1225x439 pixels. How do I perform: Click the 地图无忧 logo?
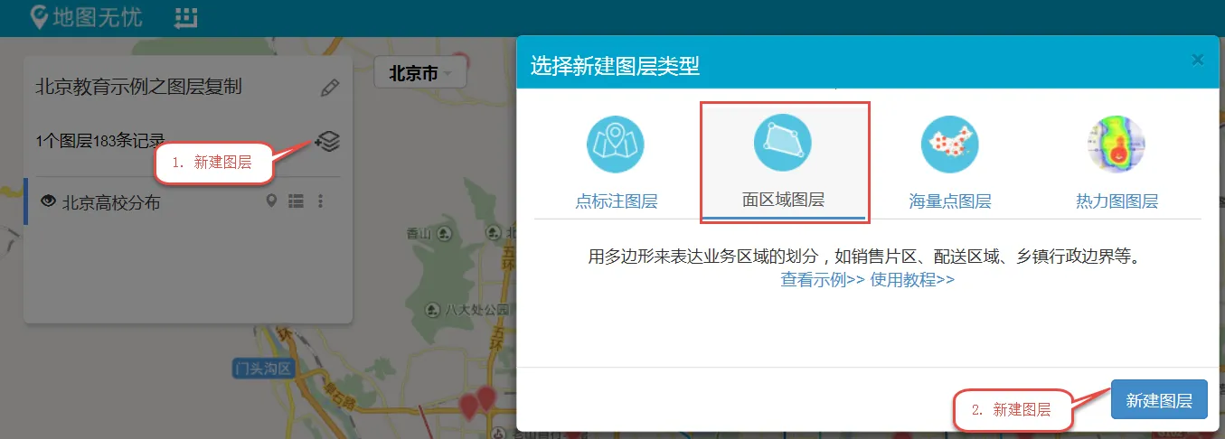pos(87,16)
